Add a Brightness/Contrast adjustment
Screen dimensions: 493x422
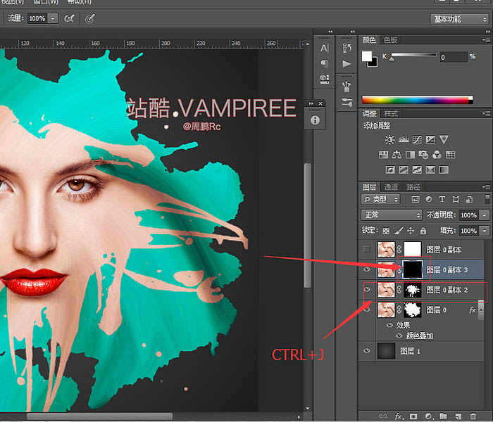(x=389, y=139)
